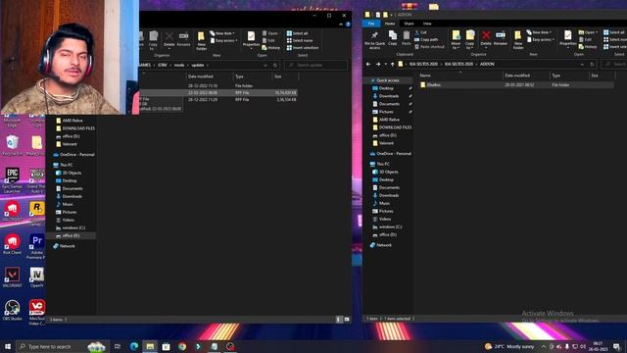
Task: Collapse ribbon in update window
Action: (x=341, y=25)
